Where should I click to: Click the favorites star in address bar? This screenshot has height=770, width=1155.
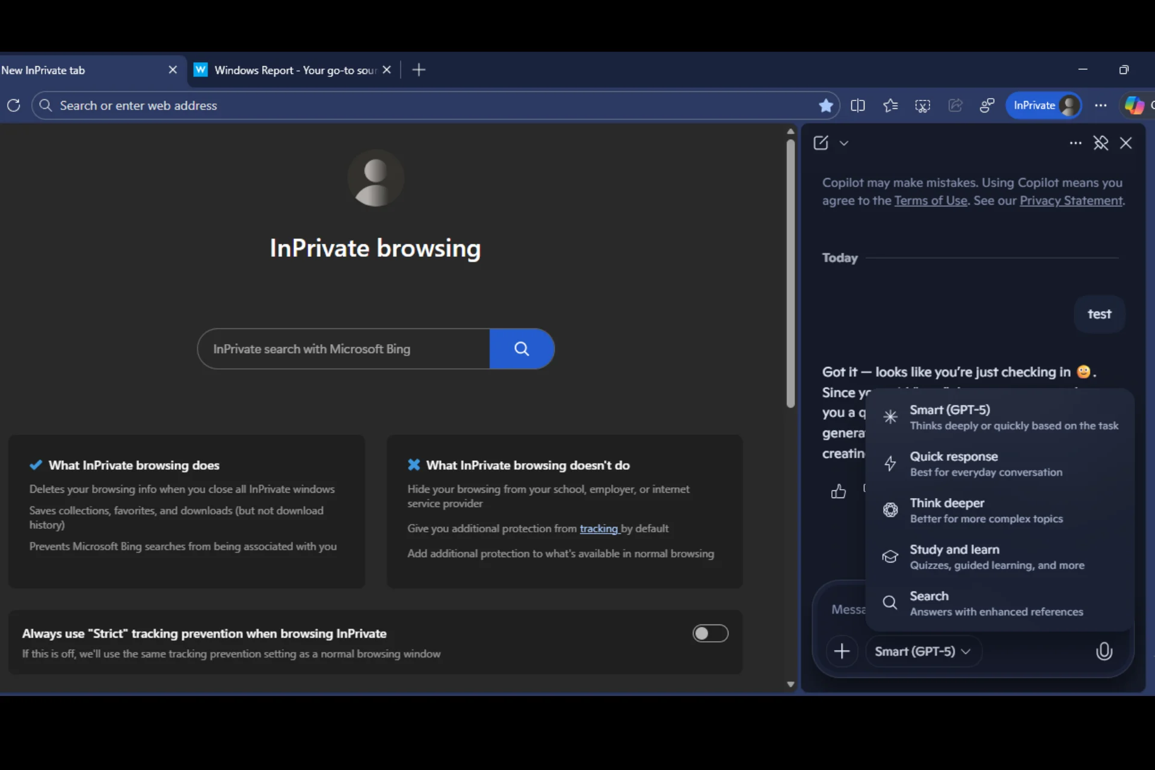825,106
